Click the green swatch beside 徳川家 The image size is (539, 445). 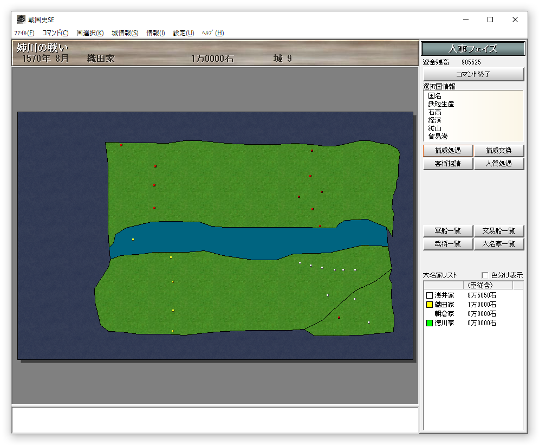click(430, 323)
